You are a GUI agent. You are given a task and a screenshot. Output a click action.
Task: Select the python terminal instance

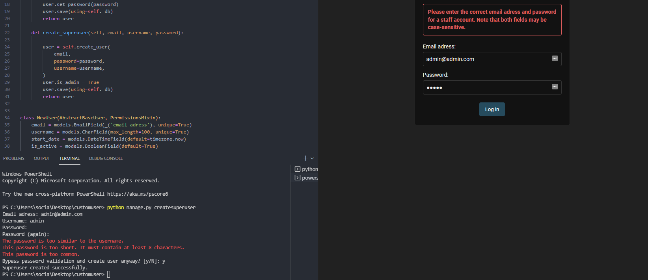[307, 169]
